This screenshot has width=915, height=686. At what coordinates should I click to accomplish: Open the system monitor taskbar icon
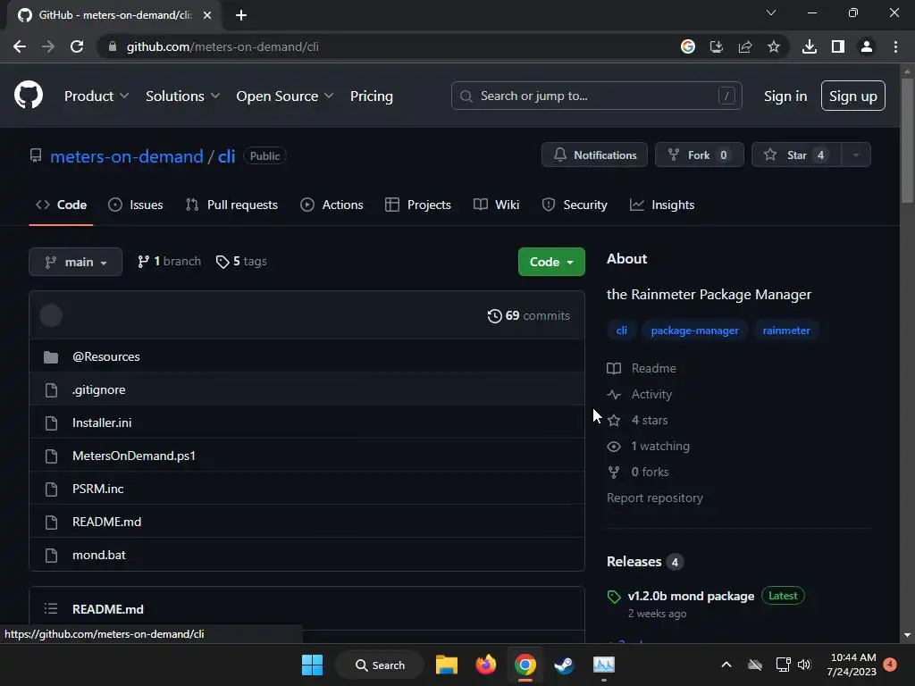pos(604,665)
